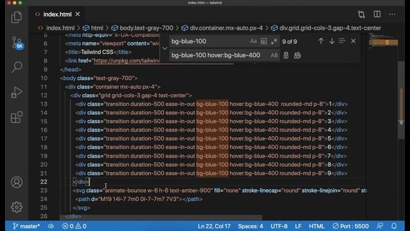Click the div.container.mx-auto.px-4 breadcrumb
The width and height of the screenshot is (410, 231).
[226, 28]
